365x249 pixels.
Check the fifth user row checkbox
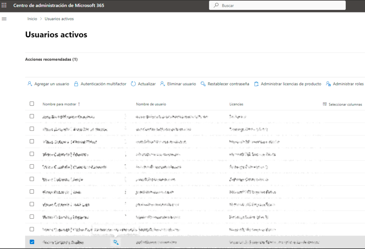(x=32, y=167)
